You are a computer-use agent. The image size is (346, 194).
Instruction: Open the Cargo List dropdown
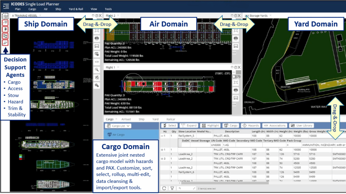(x=118, y=126)
